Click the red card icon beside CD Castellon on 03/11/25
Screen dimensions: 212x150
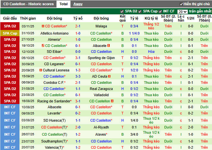pos(43,26)
